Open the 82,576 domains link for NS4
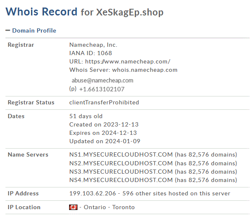 (206, 180)
